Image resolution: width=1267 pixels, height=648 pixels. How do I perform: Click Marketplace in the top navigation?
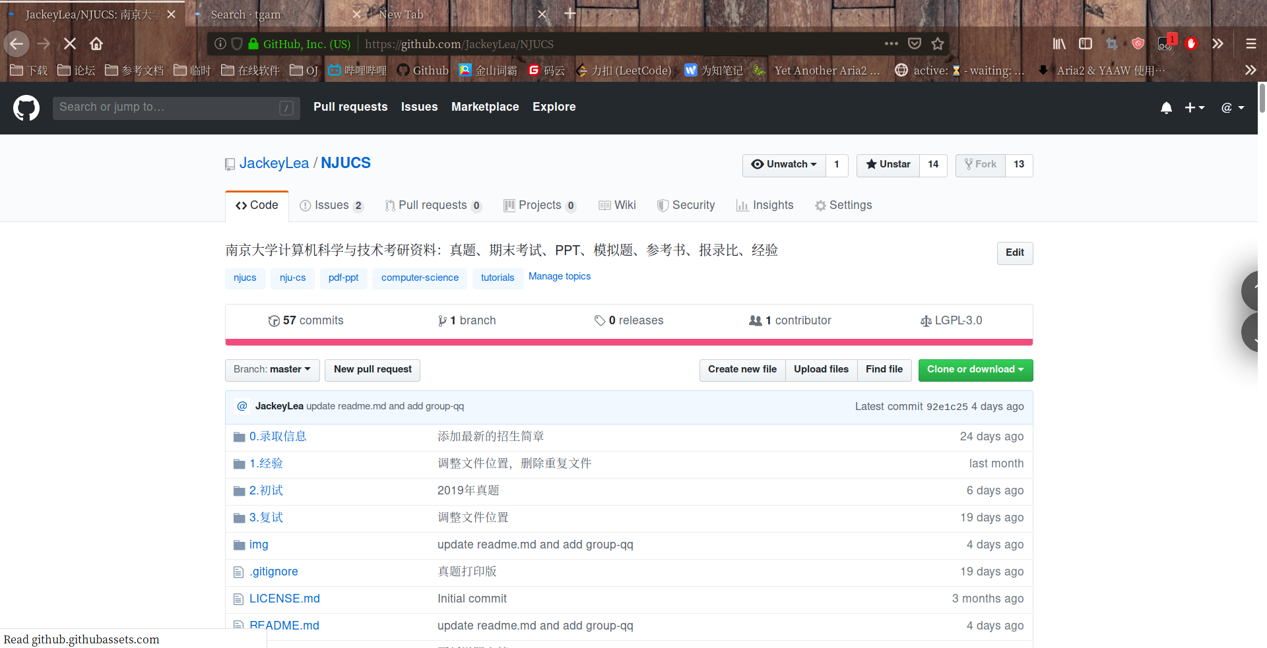click(x=485, y=107)
